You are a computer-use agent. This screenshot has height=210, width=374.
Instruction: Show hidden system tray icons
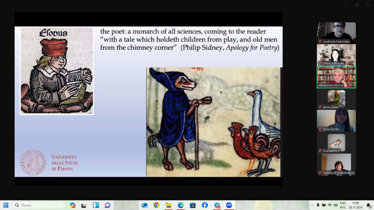(x=312, y=205)
